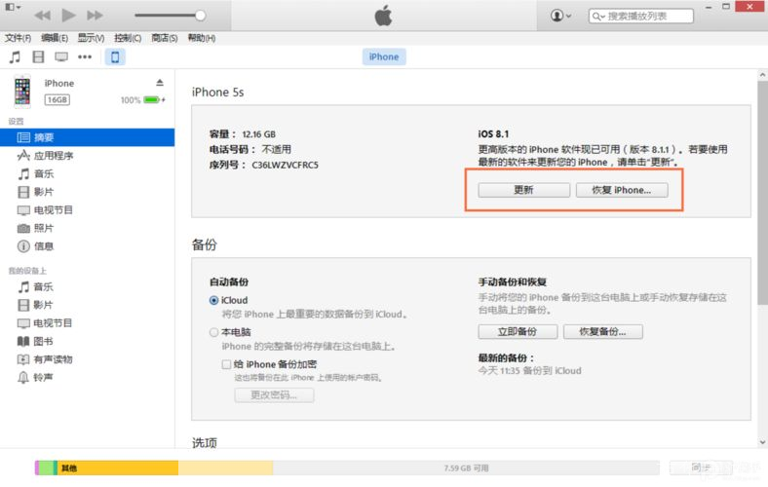Click the 恢复备份... button
768x487 pixels.
click(x=603, y=332)
